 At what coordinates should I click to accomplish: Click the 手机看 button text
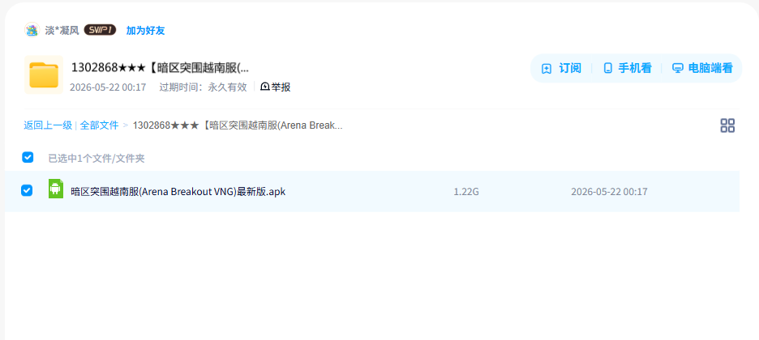635,69
